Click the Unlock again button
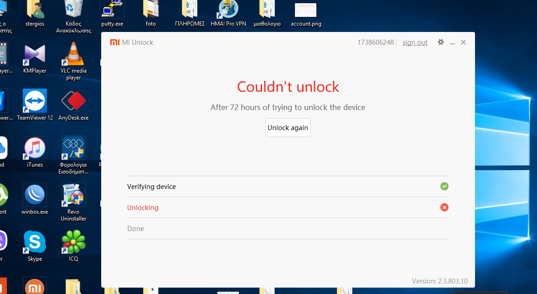The image size is (537, 294). [288, 128]
